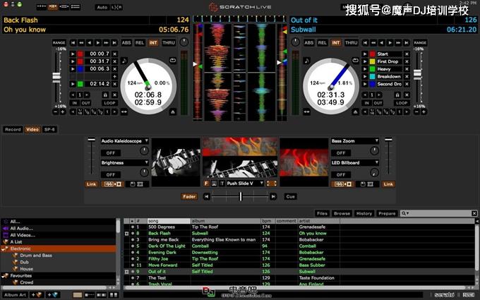The image size is (480, 300).
Task: Open the SP-6 sampler tab
Action: click(x=49, y=129)
